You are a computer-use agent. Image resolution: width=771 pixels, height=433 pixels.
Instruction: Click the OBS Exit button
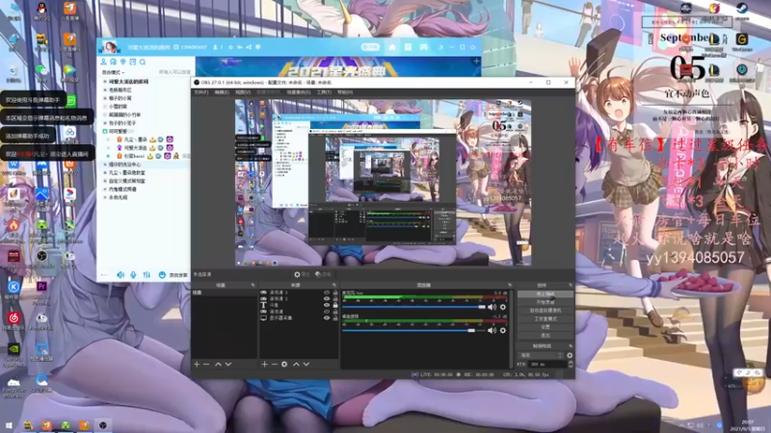[545, 335]
